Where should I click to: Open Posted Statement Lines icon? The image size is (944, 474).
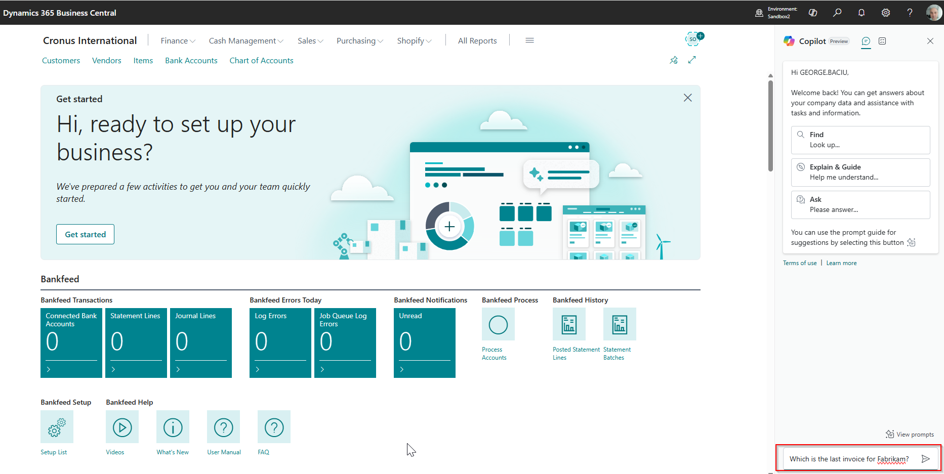click(x=569, y=324)
